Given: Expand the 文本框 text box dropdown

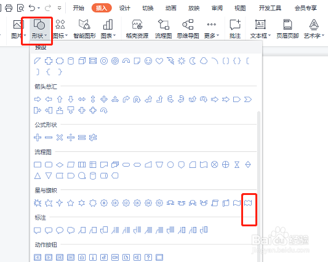Looking at the screenshot, I should [x=260, y=30].
